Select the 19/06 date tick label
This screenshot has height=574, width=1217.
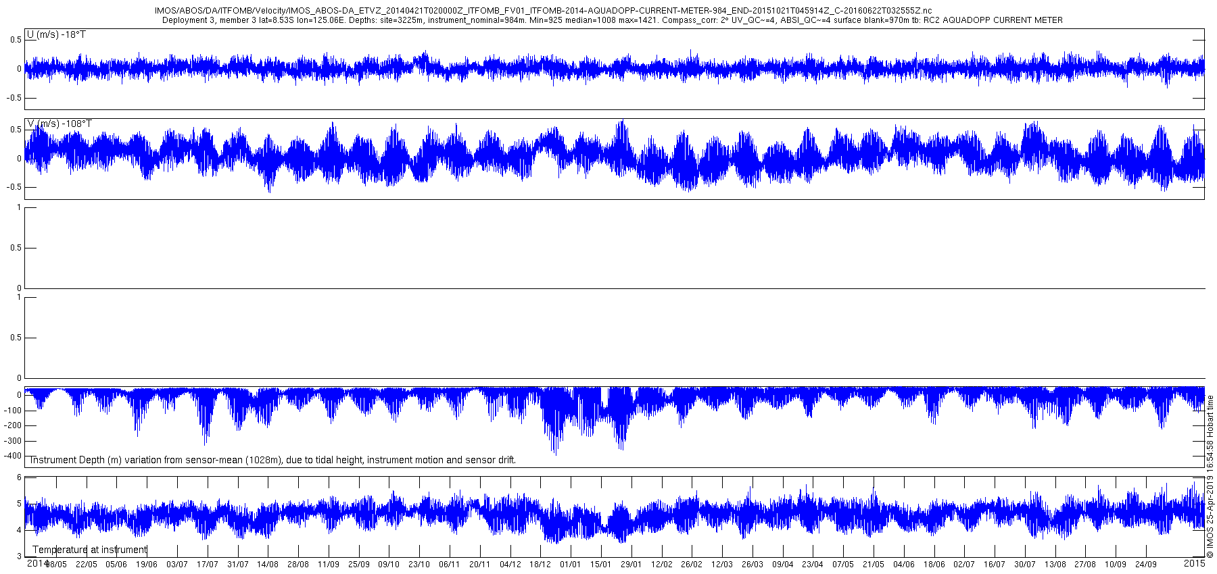coord(147,565)
